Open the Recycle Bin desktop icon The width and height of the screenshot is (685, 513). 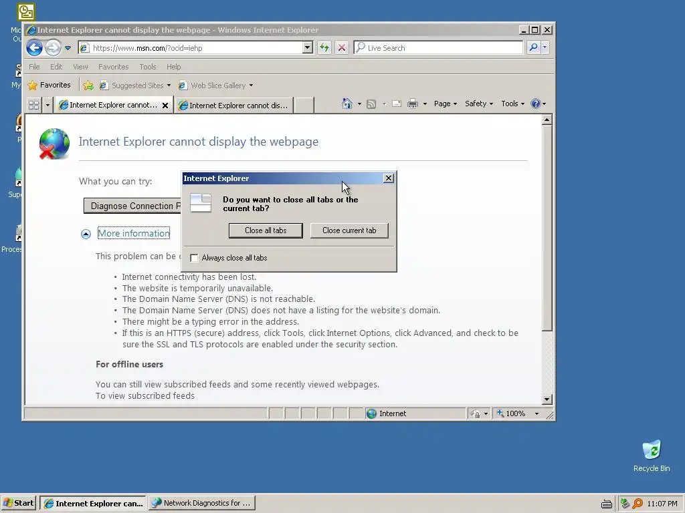[x=652, y=456]
